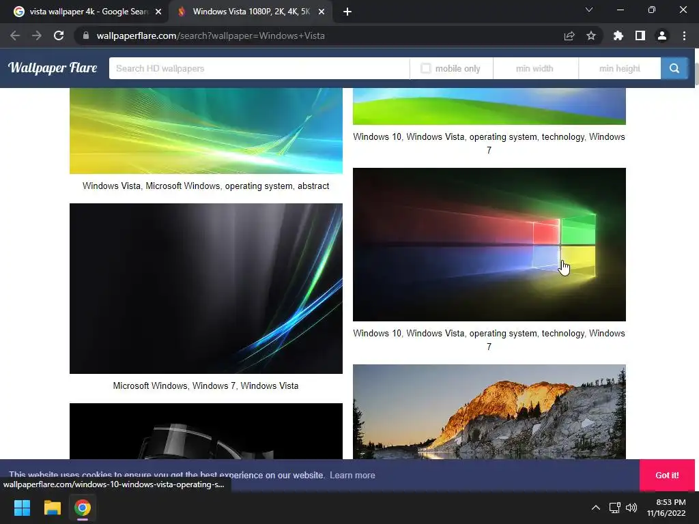Viewport: 699px width, 524px height.
Task: Open the mountain sunset lake wallpaper
Action: pos(489,411)
